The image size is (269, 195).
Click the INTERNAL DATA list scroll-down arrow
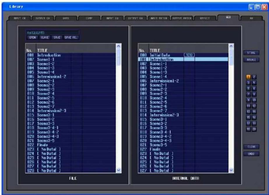tap(231, 170)
